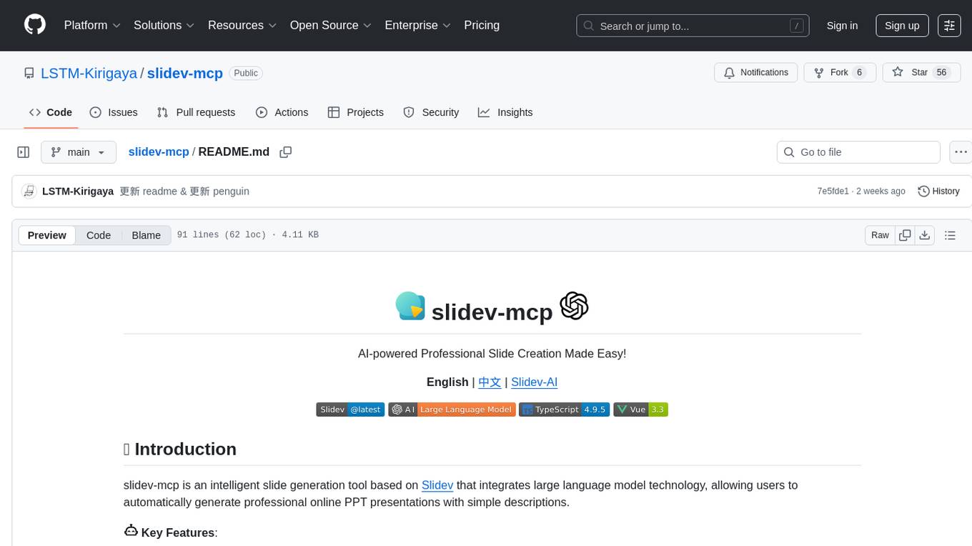Click the Public visibility label
The width and height of the screenshot is (972, 546).
[246, 73]
